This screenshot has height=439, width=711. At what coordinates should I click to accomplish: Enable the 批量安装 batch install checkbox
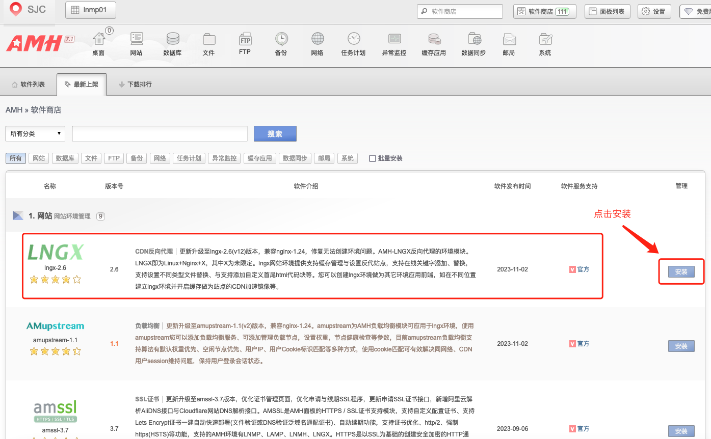pyautogui.click(x=372, y=158)
